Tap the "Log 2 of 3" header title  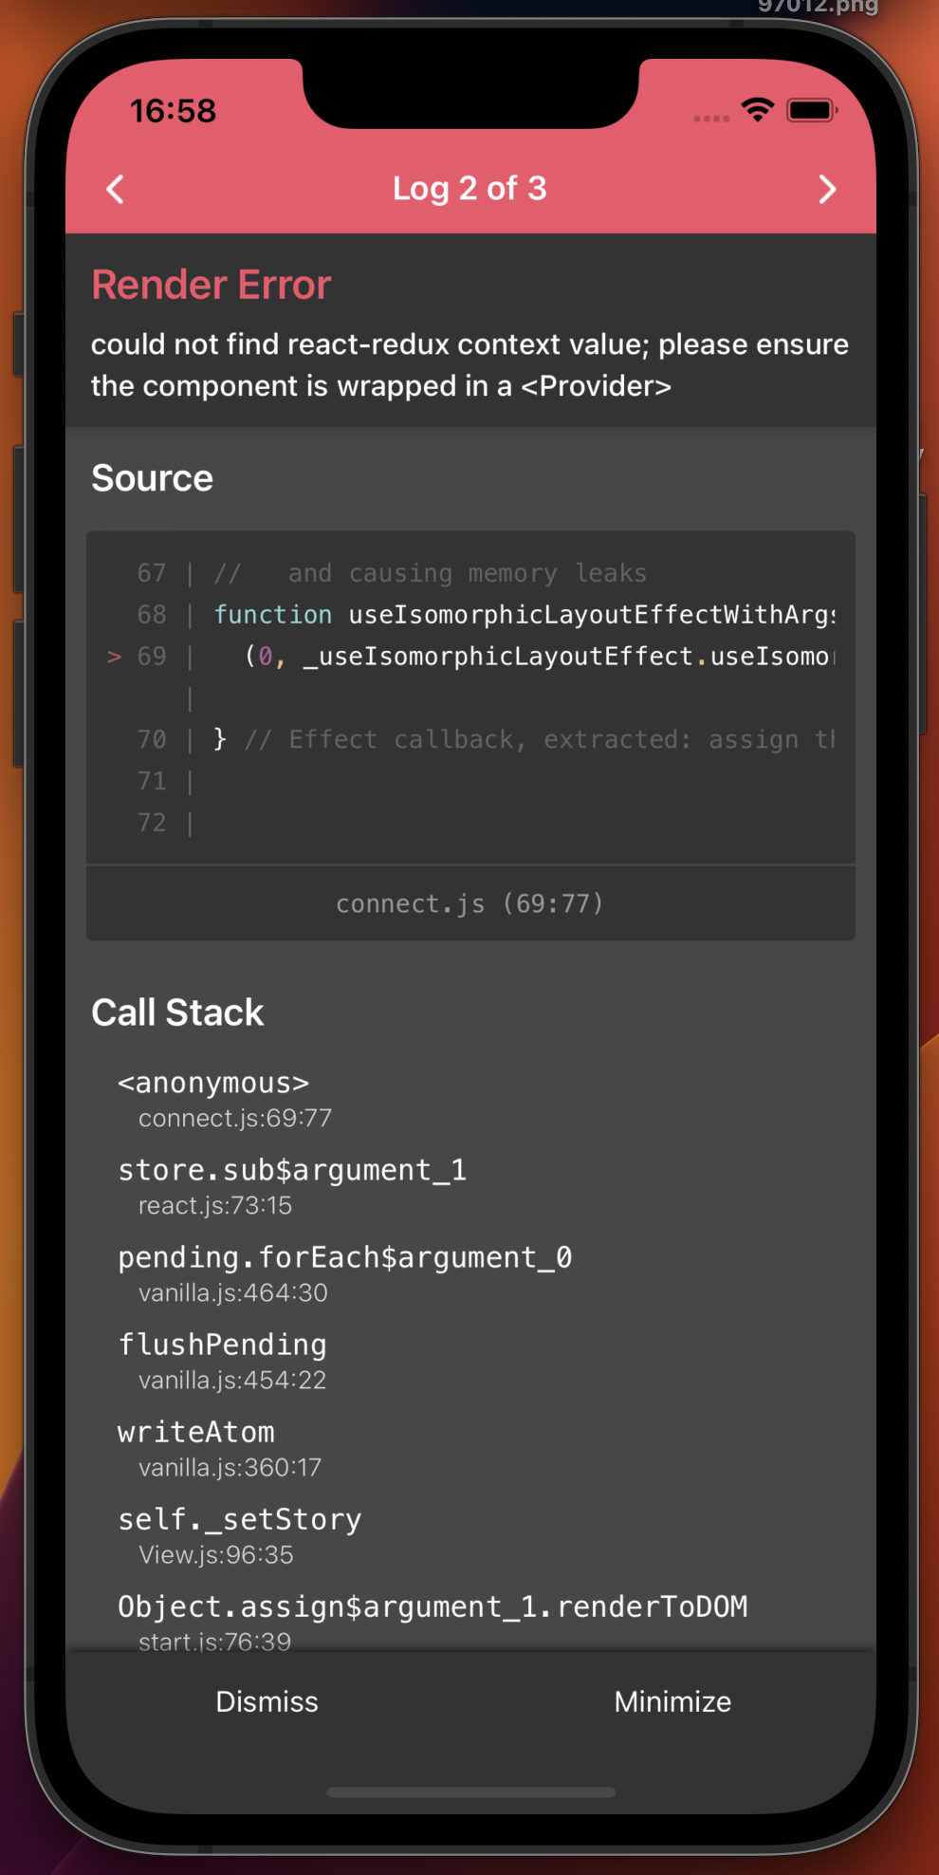469,189
